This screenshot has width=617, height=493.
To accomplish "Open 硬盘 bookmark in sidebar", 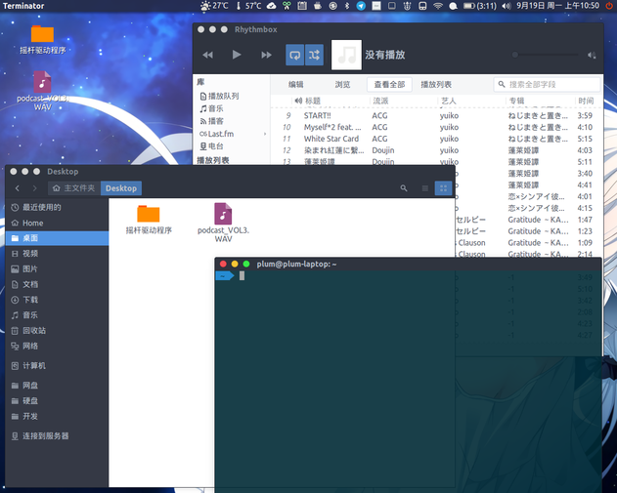I will [57, 400].
